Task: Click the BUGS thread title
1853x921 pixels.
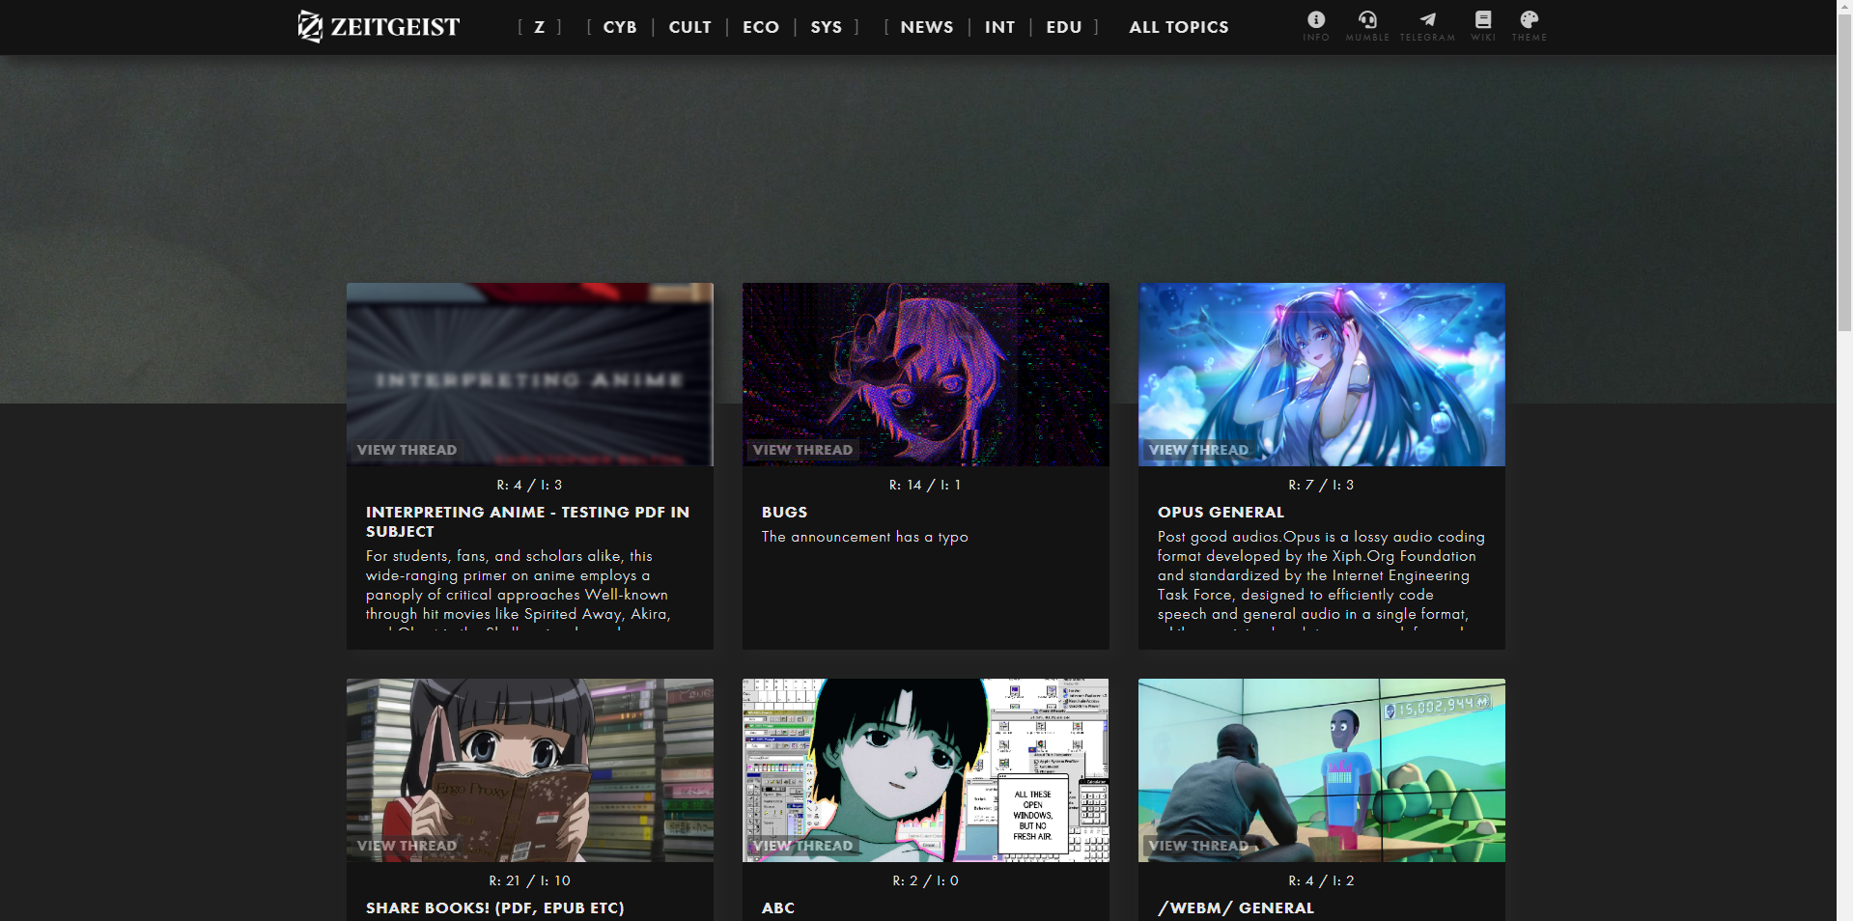Action: pyautogui.click(x=784, y=513)
